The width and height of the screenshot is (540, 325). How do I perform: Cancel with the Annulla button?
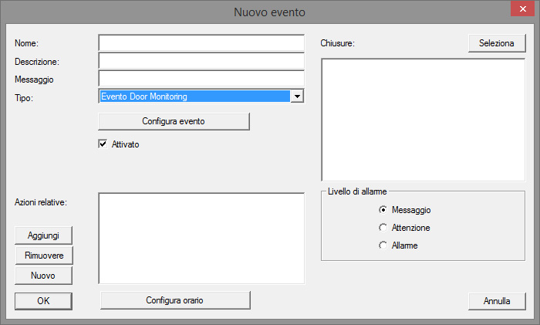(497, 301)
